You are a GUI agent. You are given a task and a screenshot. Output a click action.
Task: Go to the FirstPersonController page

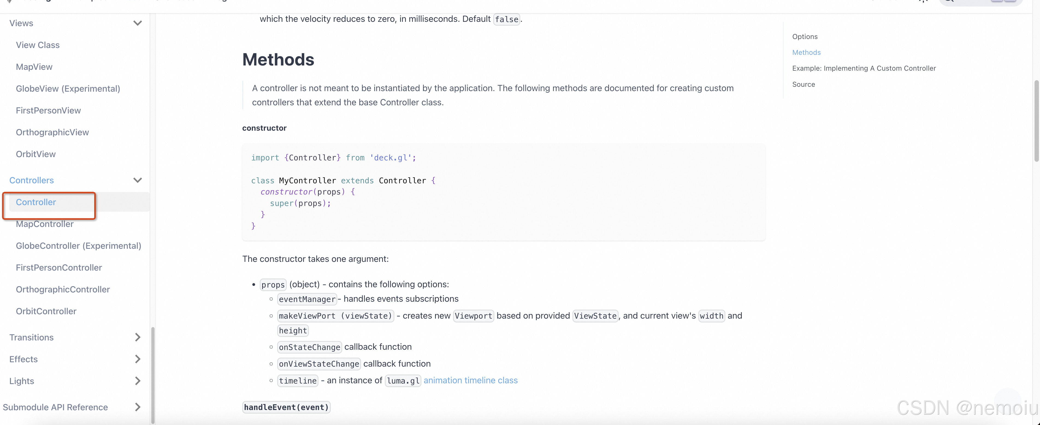click(59, 268)
